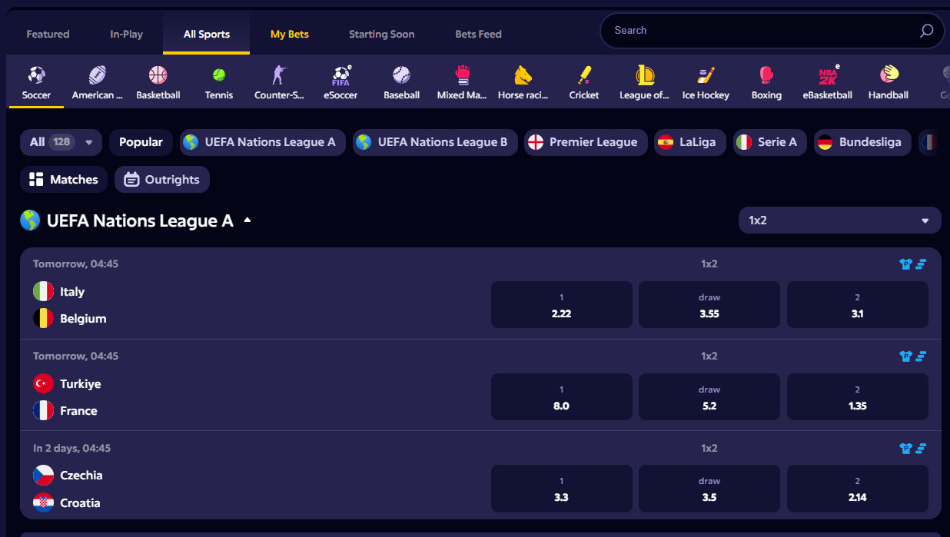The height and width of the screenshot is (537, 950).
Task: Switch to Outrights view
Action: pos(162,180)
